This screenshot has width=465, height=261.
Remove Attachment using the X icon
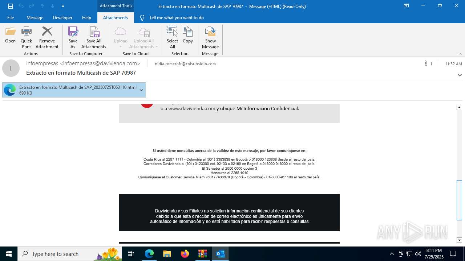tap(47, 37)
